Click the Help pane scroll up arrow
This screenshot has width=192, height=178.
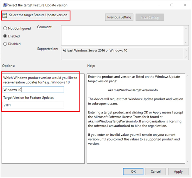coord(187,76)
